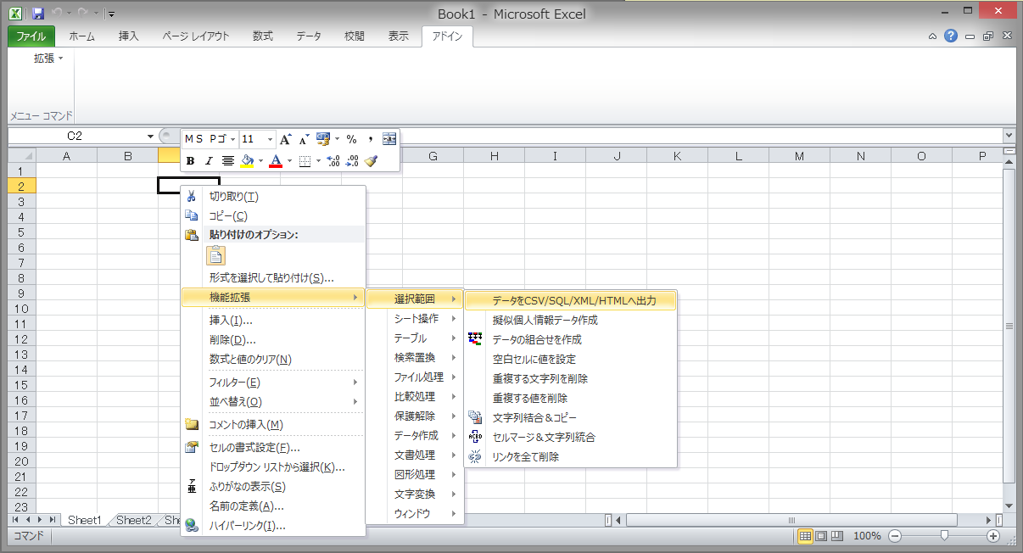Viewport: 1023px width, 553px height.
Task: Open the font size dropdown
Action: pos(271,139)
